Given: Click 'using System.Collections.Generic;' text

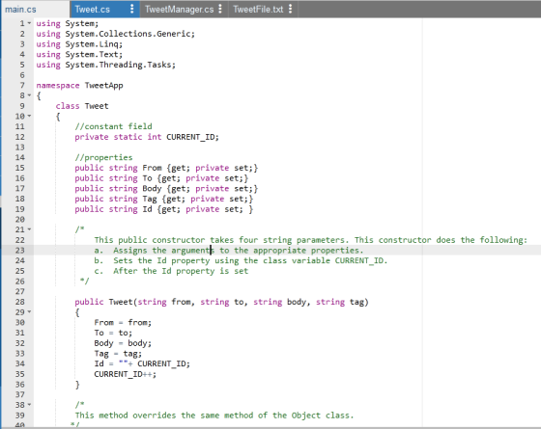Looking at the screenshot, I should tap(116, 34).
